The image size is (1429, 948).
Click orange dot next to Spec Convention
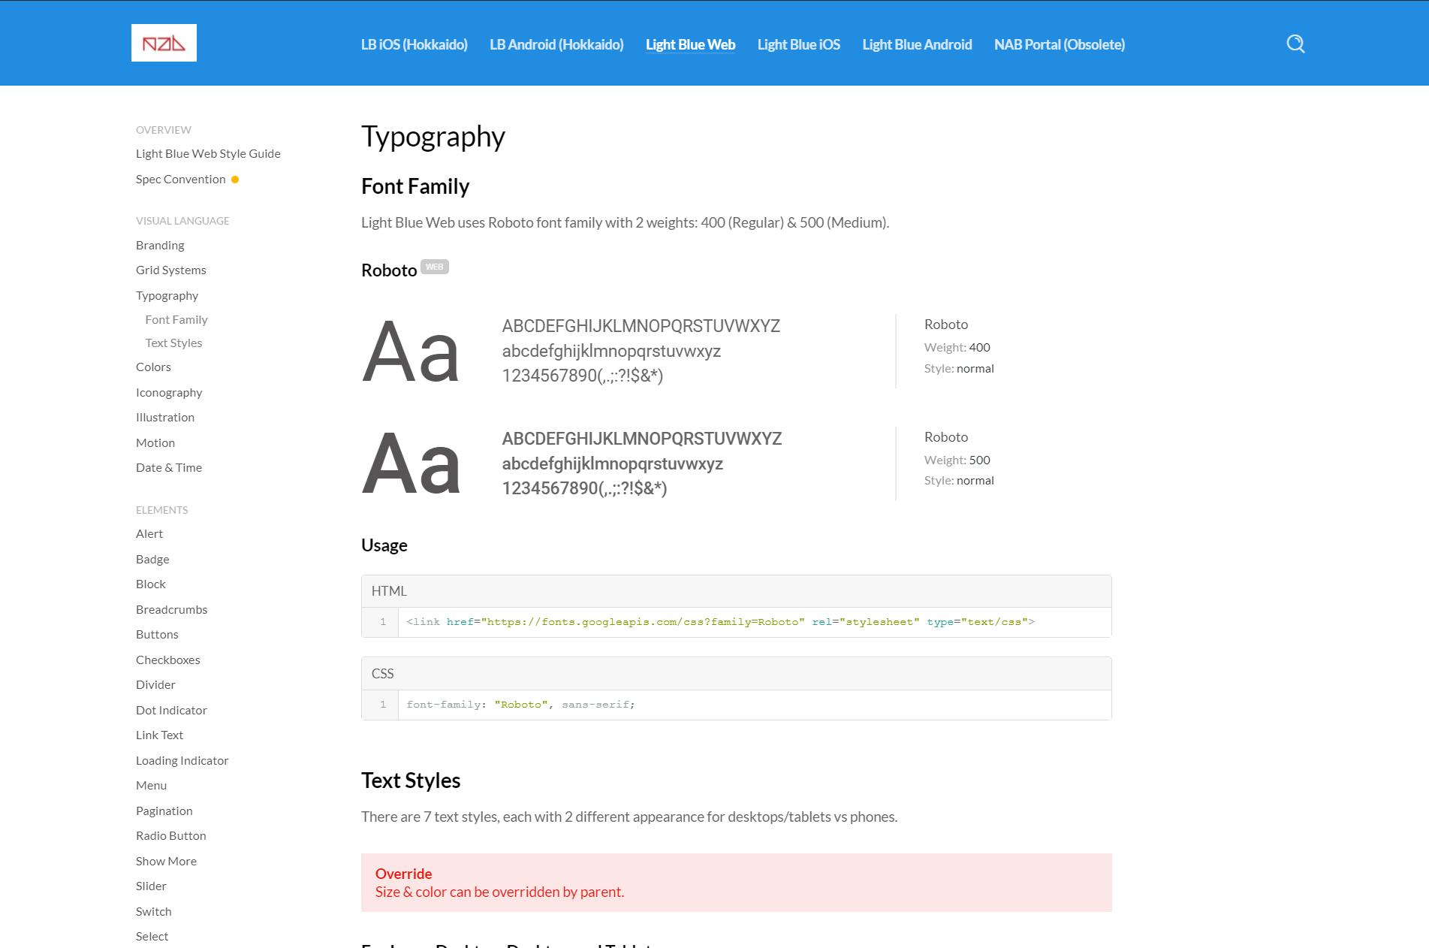click(235, 180)
